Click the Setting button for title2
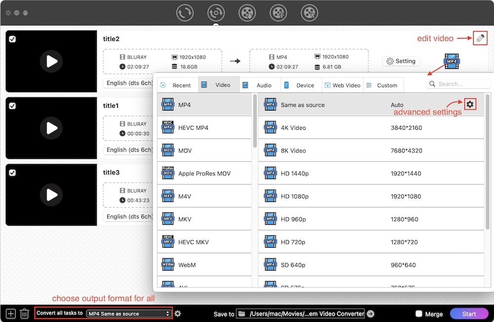 point(401,61)
